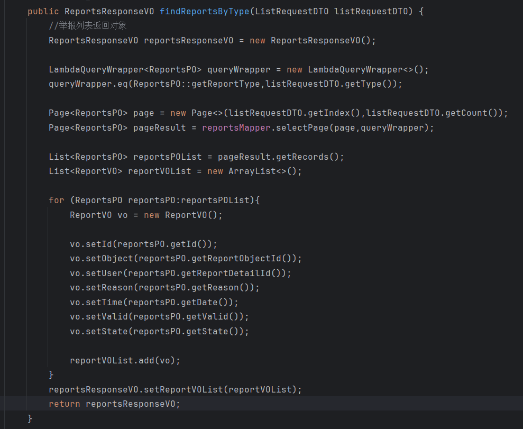The height and width of the screenshot is (429, 523).
Task: Click the reportVOList.add(vo) statement
Action: [125, 360]
